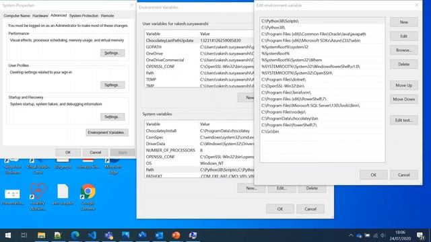Select the C:\ProgramData\chocolatey\bin entry

pos(323,118)
